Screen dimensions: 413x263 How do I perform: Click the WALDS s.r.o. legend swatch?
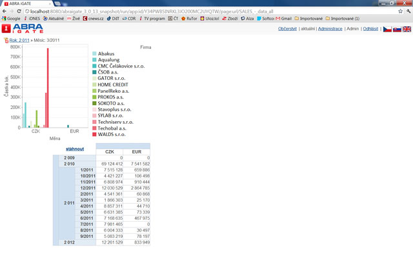[x=94, y=134]
